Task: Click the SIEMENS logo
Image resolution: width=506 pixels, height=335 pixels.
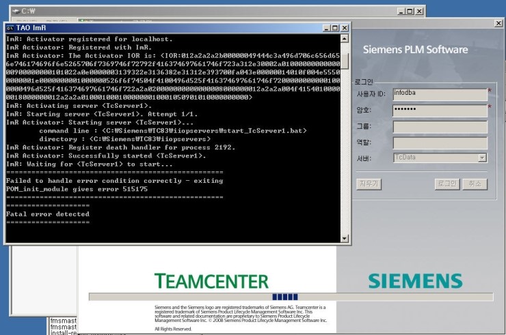Action: (416, 281)
